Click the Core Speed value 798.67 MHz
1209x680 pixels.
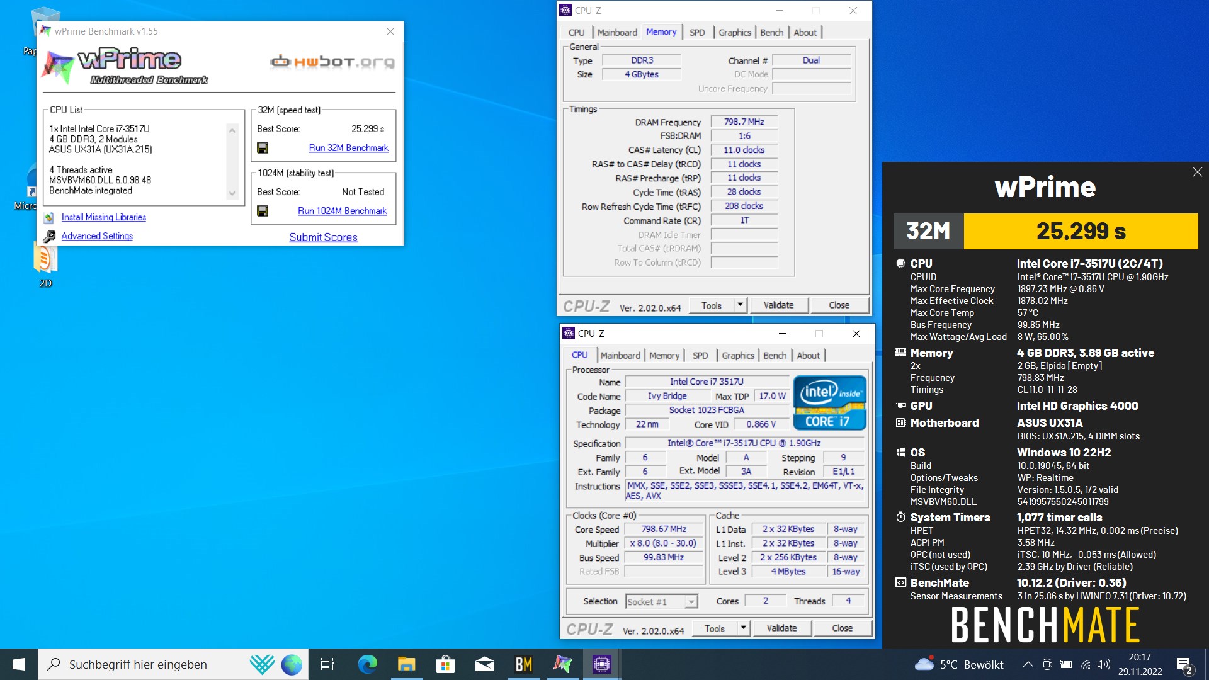[664, 530]
